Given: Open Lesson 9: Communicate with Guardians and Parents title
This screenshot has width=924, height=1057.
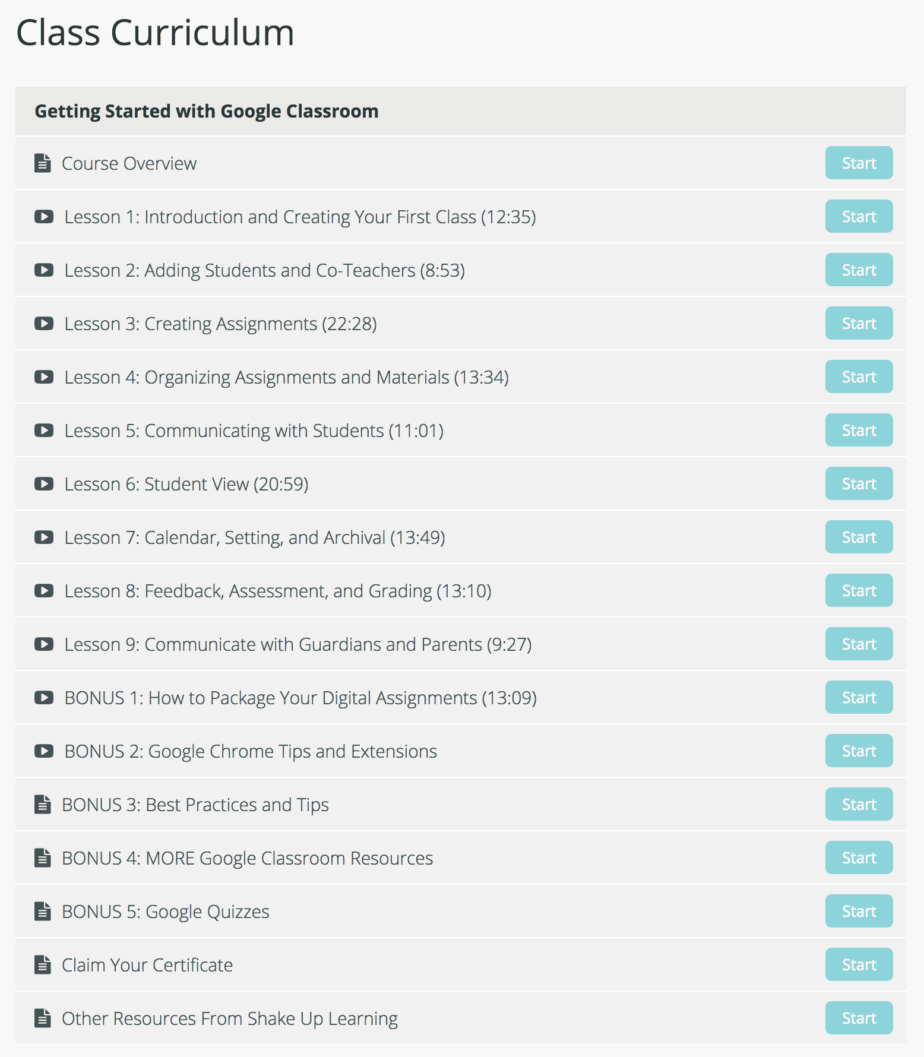Looking at the screenshot, I should pos(298,645).
